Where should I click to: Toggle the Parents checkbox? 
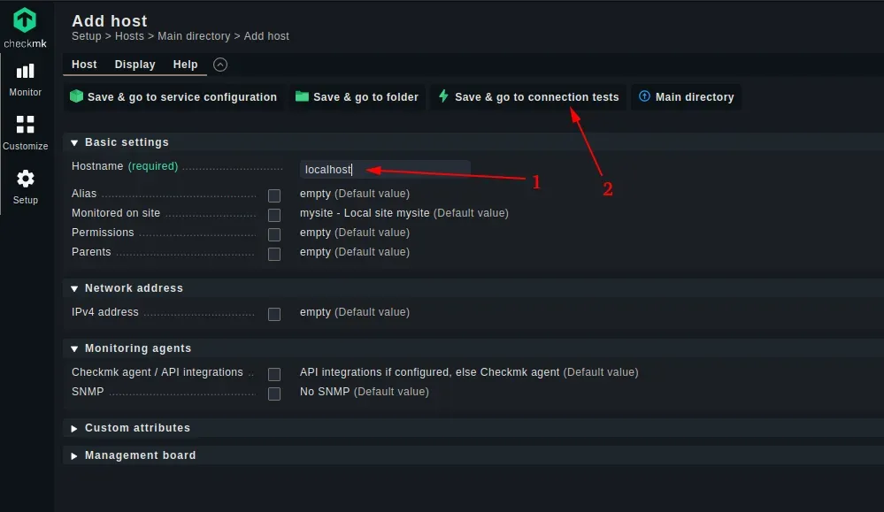pyautogui.click(x=274, y=254)
